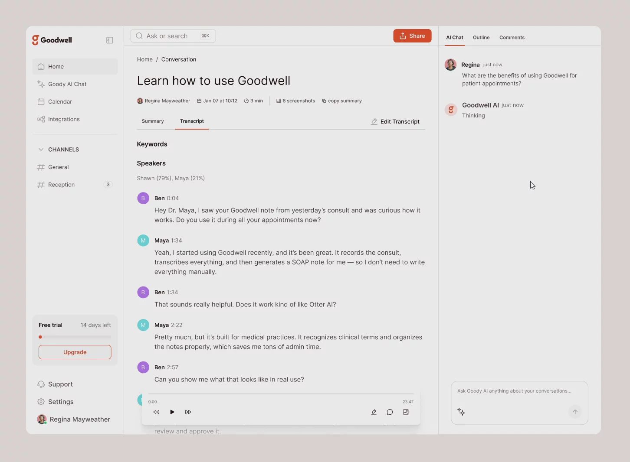Screen dimensions: 630x462
Task: Go to Home breadcrumb
Action: pyautogui.click(x=144, y=59)
